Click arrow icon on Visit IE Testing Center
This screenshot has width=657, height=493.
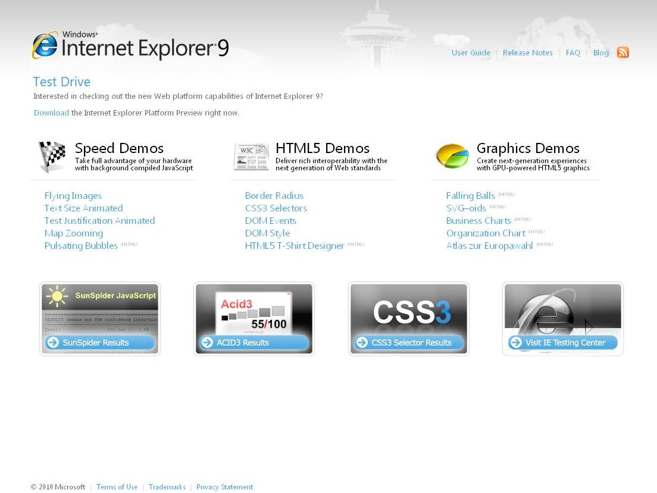516,342
